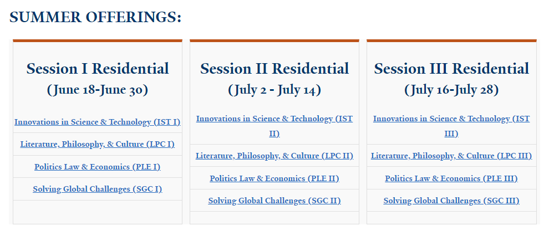Open Innovations in Science & Technology (IST III)
Image resolution: width=549 pixels, height=241 pixels.
(451, 119)
